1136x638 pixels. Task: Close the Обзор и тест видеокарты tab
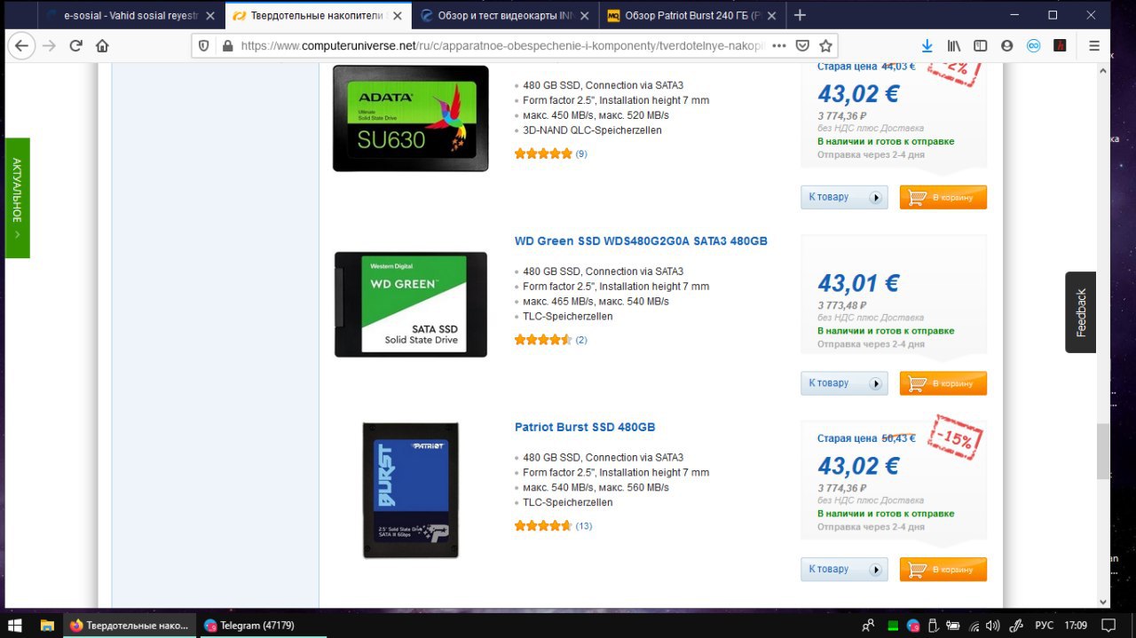pyautogui.click(x=585, y=15)
